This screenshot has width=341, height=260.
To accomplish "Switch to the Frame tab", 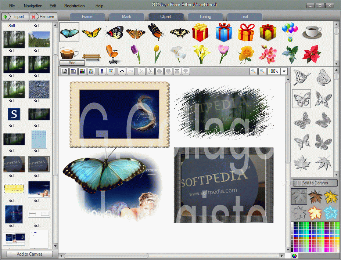I will 87,17.
